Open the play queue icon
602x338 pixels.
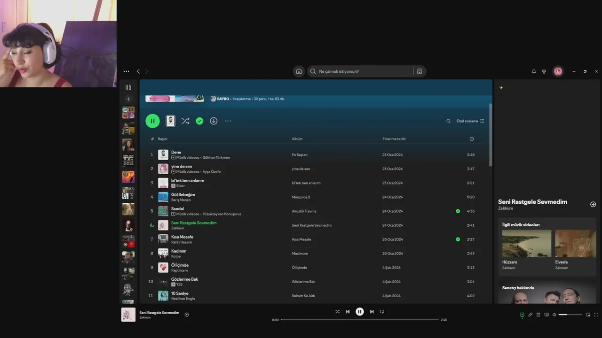pyautogui.click(x=538, y=315)
